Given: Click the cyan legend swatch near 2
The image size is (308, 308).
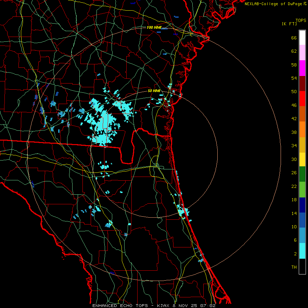Looking at the screenshot, I should (x=302, y=251).
